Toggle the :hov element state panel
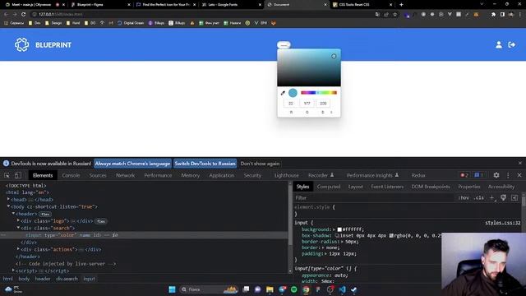Screen dimensions: 526x296 point(464,197)
